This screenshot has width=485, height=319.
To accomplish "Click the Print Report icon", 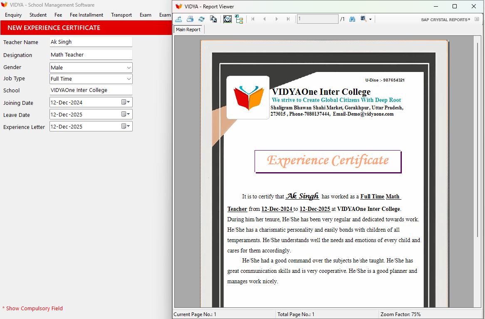I will (190, 19).
